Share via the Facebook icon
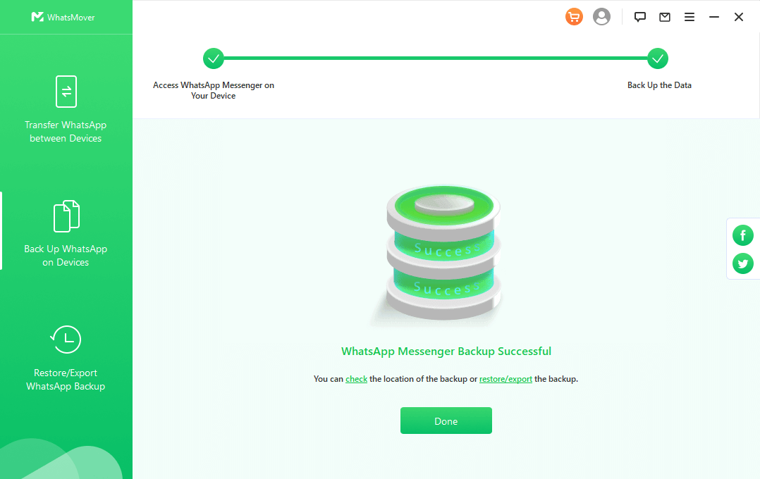The height and width of the screenshot is (479, 760). tap(742, 235)
